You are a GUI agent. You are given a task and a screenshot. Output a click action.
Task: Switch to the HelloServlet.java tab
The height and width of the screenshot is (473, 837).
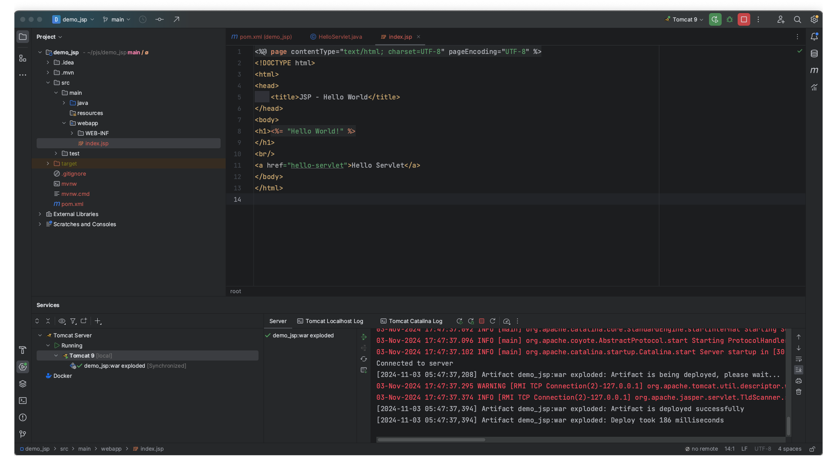(x=336, y=37)
